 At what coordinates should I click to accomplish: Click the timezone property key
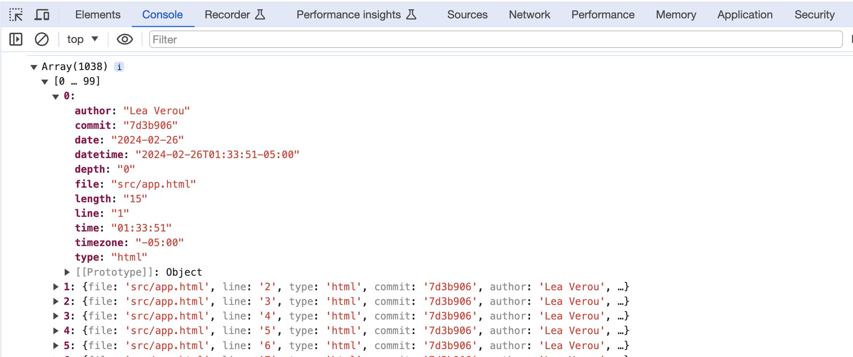[99, 243]
